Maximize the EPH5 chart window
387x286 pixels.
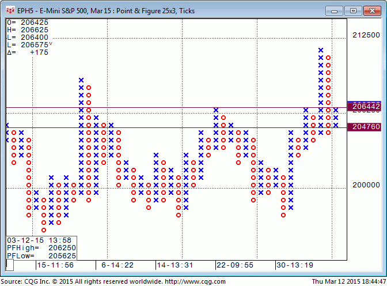353,11
